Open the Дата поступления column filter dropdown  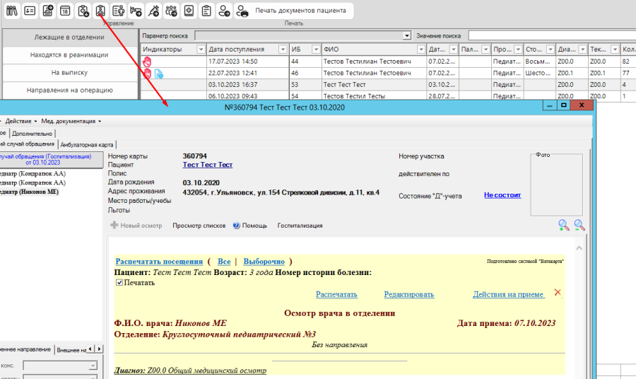pos(283,49)
